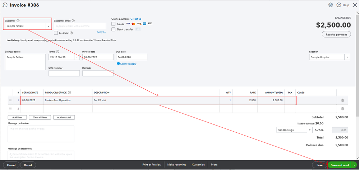Click the Remarks field
The height and width of the screenshot is (170, 359).
pos(98,74)
